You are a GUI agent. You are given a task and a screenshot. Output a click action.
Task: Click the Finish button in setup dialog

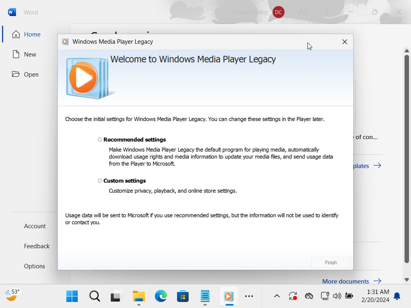pos(331,262)
